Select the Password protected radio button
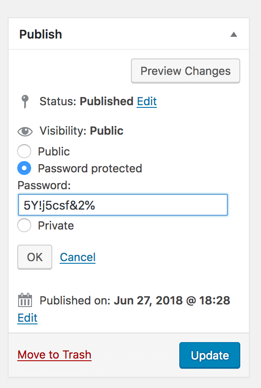The height and width of the screenshot is (388, 261). [x=24, y=168]
